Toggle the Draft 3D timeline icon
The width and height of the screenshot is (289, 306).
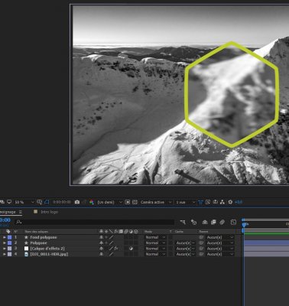point(193,223)
